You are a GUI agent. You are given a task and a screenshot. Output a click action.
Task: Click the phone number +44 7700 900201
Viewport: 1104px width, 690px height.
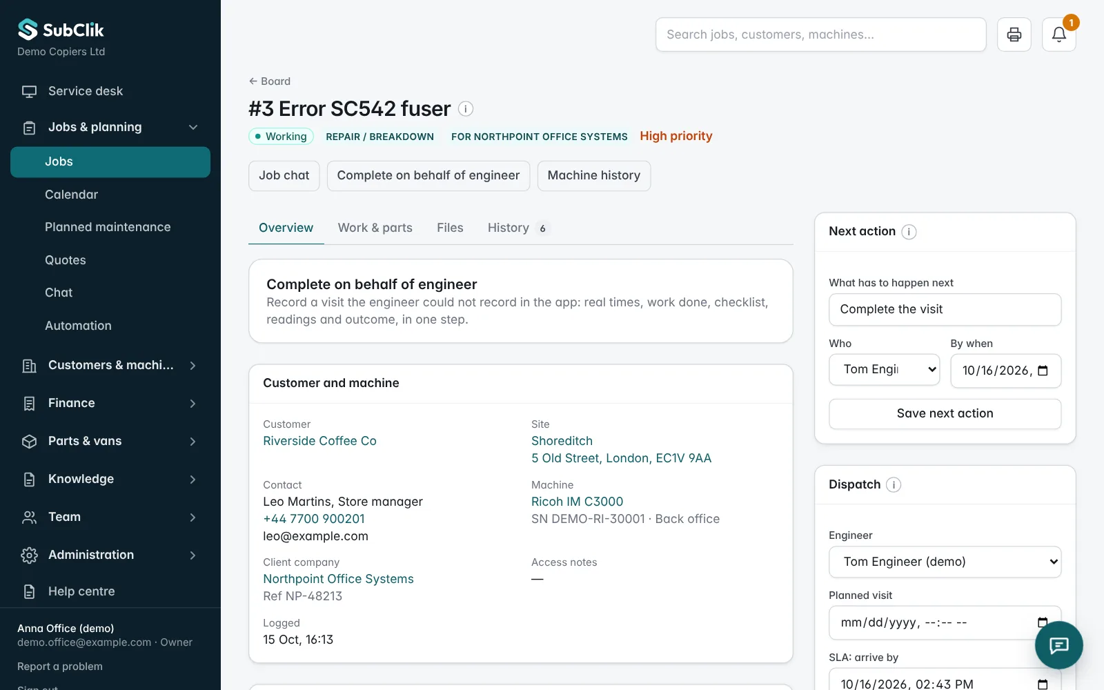314,519
